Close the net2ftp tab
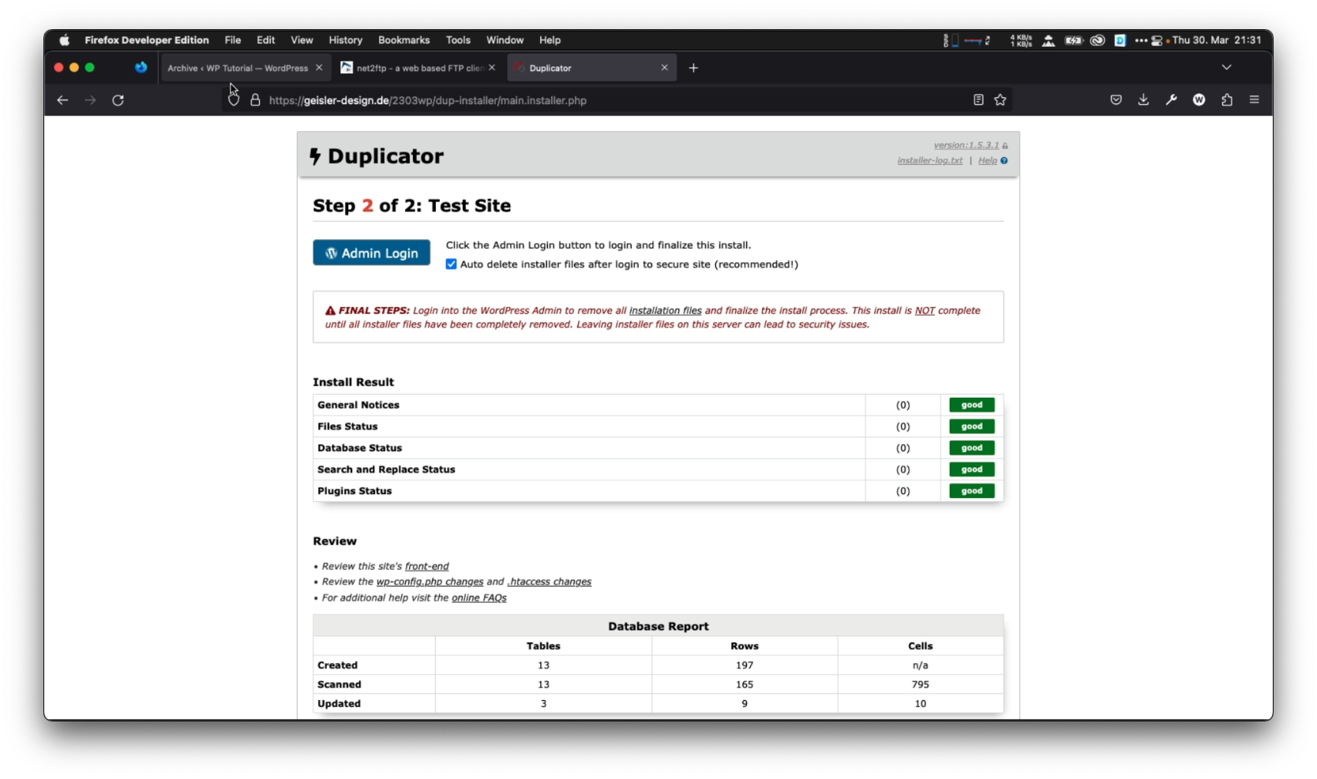Image resolution: width=1317 pixels, height=779 pixels. [x=492, y=68]
